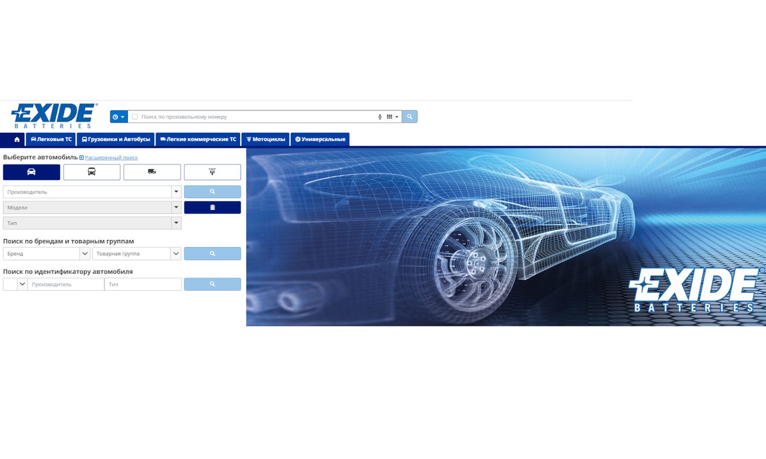Activate voice search microphone icon
The height and width of the screenshot is (459, 766).
pos(380,116)
